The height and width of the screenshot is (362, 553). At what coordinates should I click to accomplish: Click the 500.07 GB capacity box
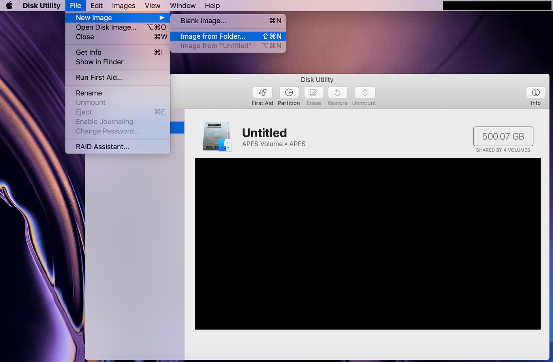tap(503, 136)
